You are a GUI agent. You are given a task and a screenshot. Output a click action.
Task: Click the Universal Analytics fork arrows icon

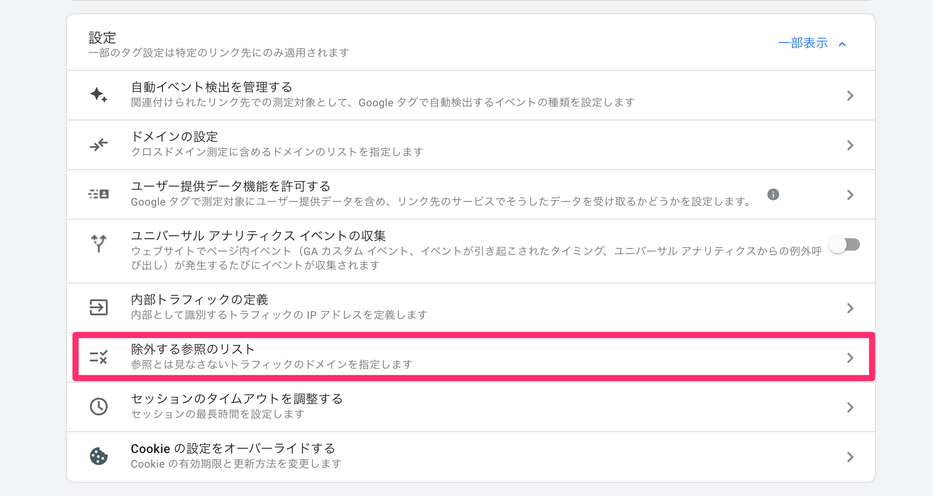(99, 243)
